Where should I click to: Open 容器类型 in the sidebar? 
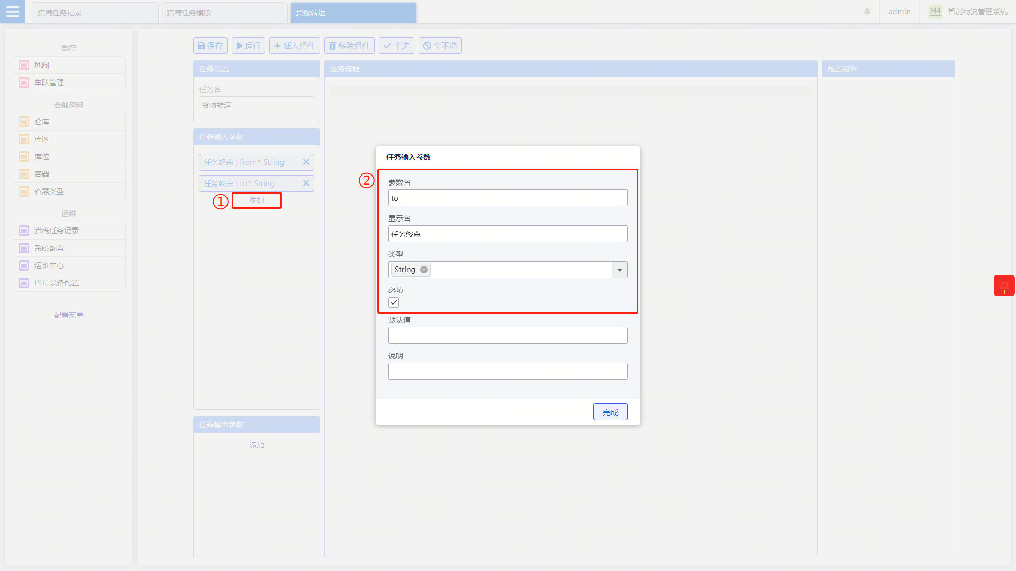point(69,191)
